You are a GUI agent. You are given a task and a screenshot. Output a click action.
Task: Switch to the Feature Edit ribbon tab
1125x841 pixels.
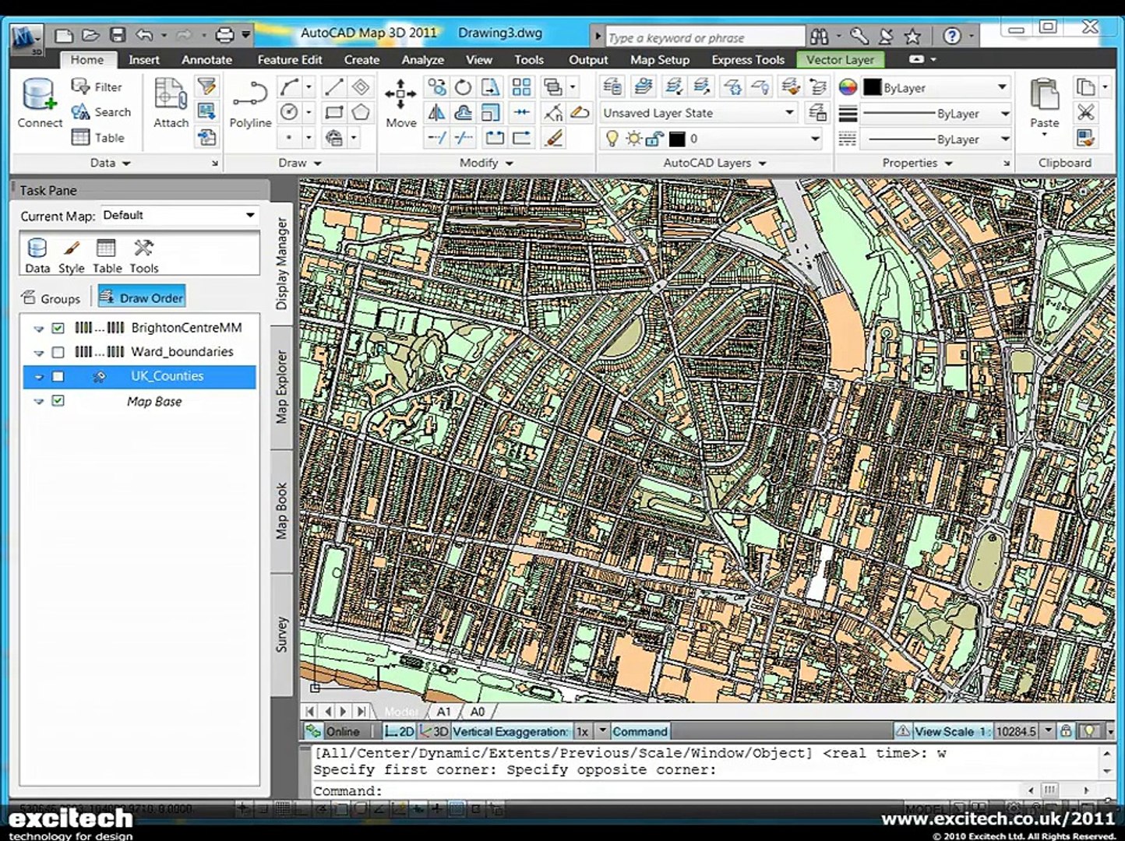289,60
